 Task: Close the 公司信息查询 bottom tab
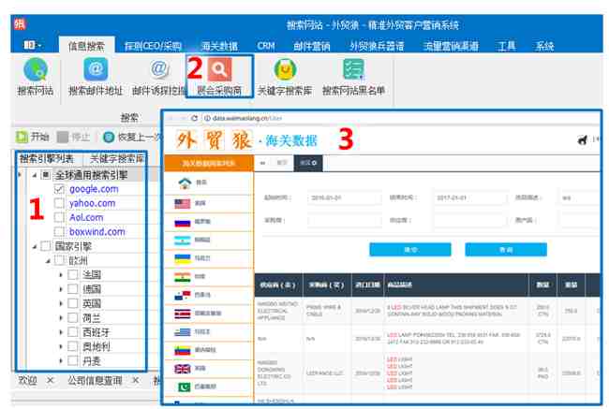135,380
